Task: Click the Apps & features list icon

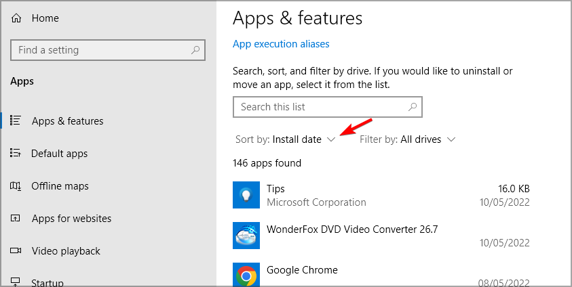Action: point(16,121)
